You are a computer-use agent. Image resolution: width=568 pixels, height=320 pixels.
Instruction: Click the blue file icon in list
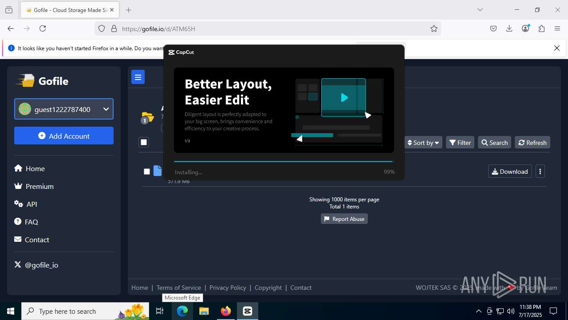pyautogui.click(x=158, y=171)
